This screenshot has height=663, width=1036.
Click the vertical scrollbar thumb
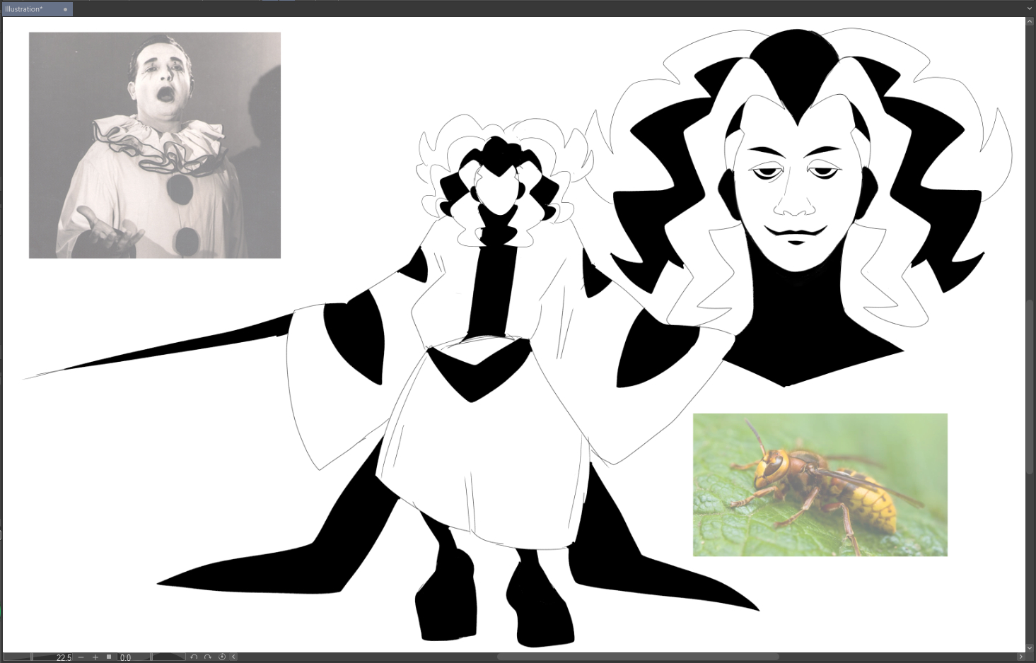coord(1030,387)
